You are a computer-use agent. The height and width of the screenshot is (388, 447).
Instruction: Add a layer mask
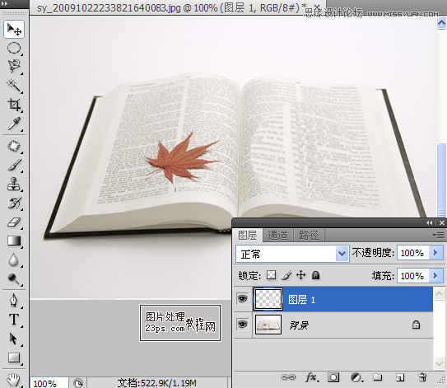333,377
